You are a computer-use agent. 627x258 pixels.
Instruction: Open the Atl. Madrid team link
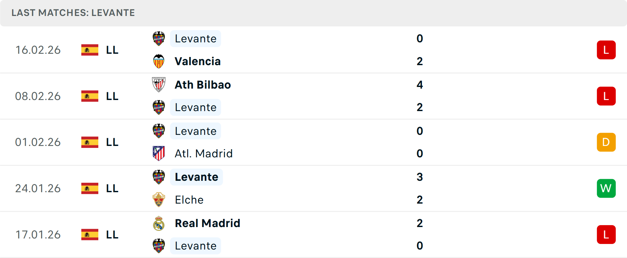(204, 153)
